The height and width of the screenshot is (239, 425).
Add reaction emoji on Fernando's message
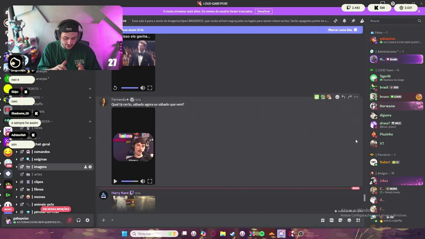pos(337,97)
